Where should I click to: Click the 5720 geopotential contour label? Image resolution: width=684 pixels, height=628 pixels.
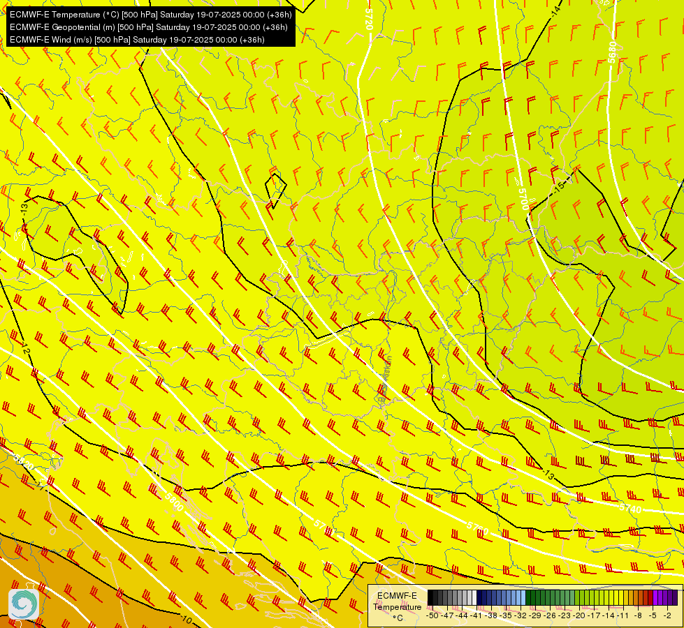coord(369,20)
